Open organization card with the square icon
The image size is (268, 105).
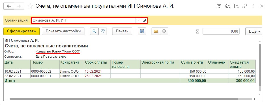tap(144, 20)
